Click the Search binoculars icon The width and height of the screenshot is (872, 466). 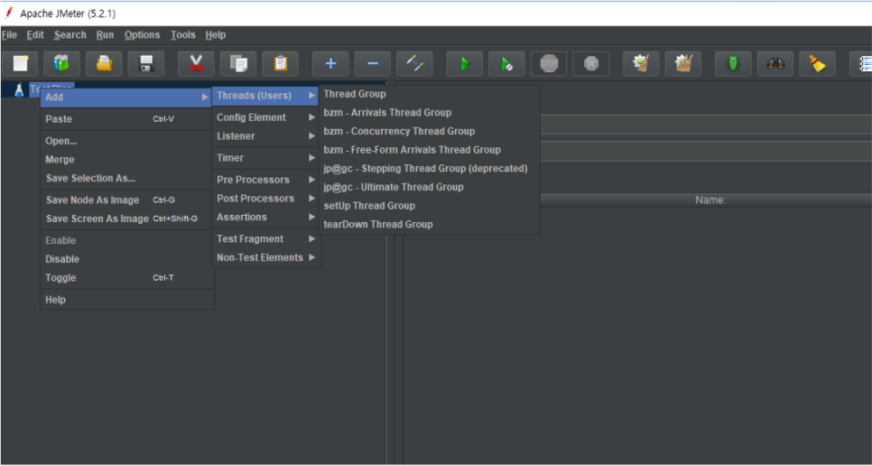(x=775, y=63)
